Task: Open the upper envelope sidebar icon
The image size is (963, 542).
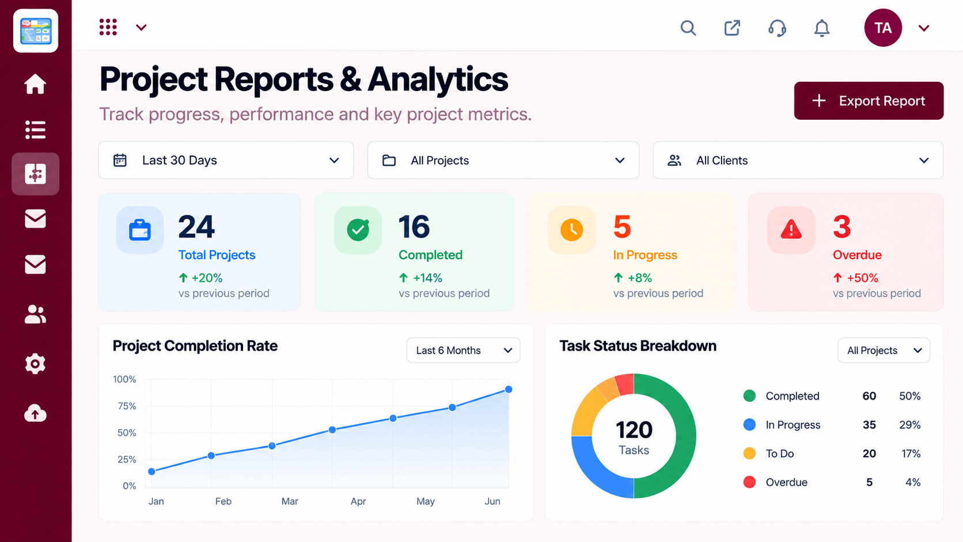Action: [x=35, y=219]
